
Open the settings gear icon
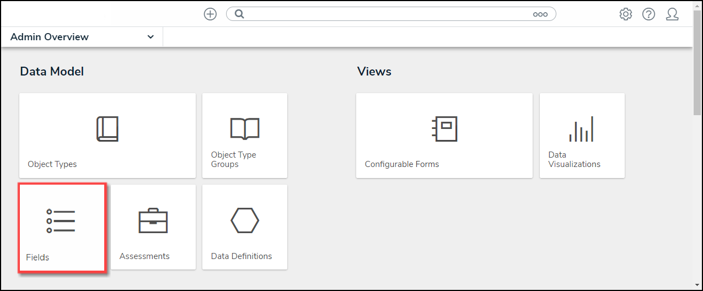(x=626, y=14)
